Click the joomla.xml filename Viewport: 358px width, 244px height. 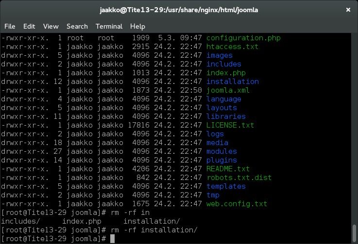pos(228,90)
